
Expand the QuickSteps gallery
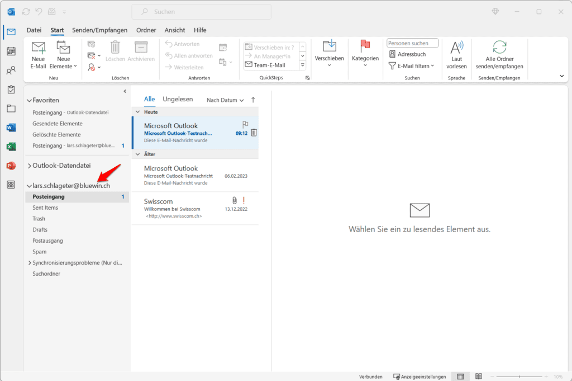(x=302, y=65)
